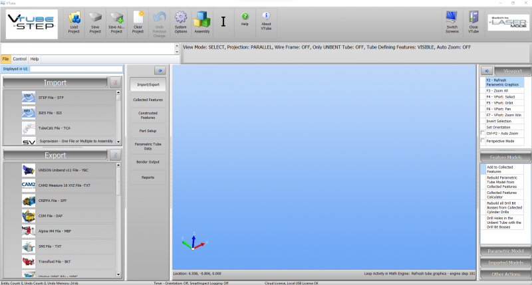Click Import list scroll down arrow

tap(118, 142)
